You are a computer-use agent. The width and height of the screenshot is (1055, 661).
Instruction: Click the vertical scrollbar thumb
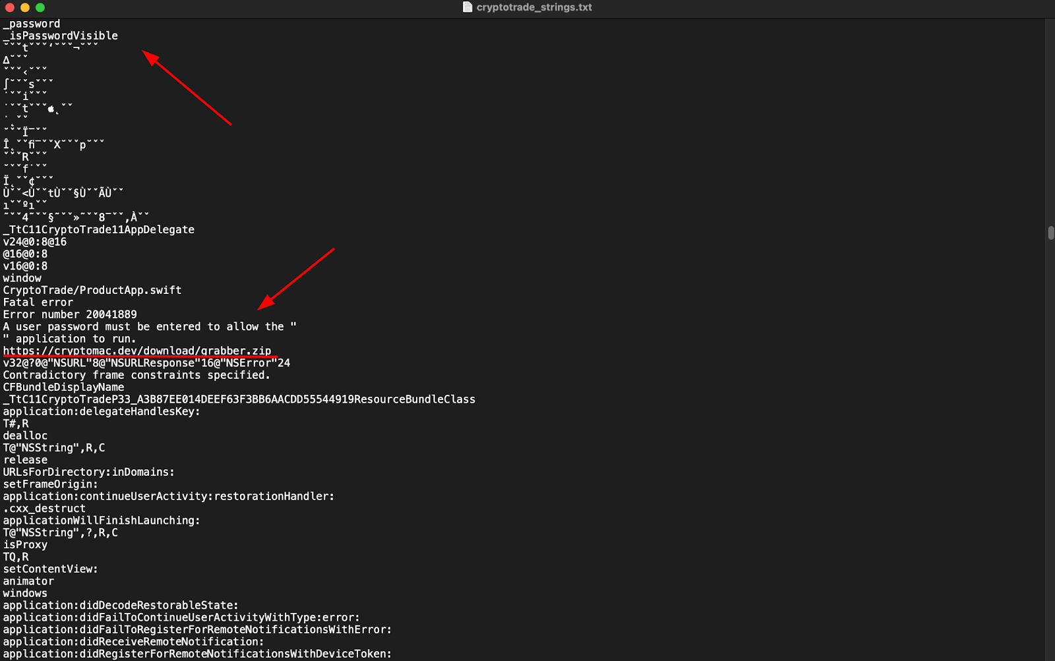tap(1050, 233)
